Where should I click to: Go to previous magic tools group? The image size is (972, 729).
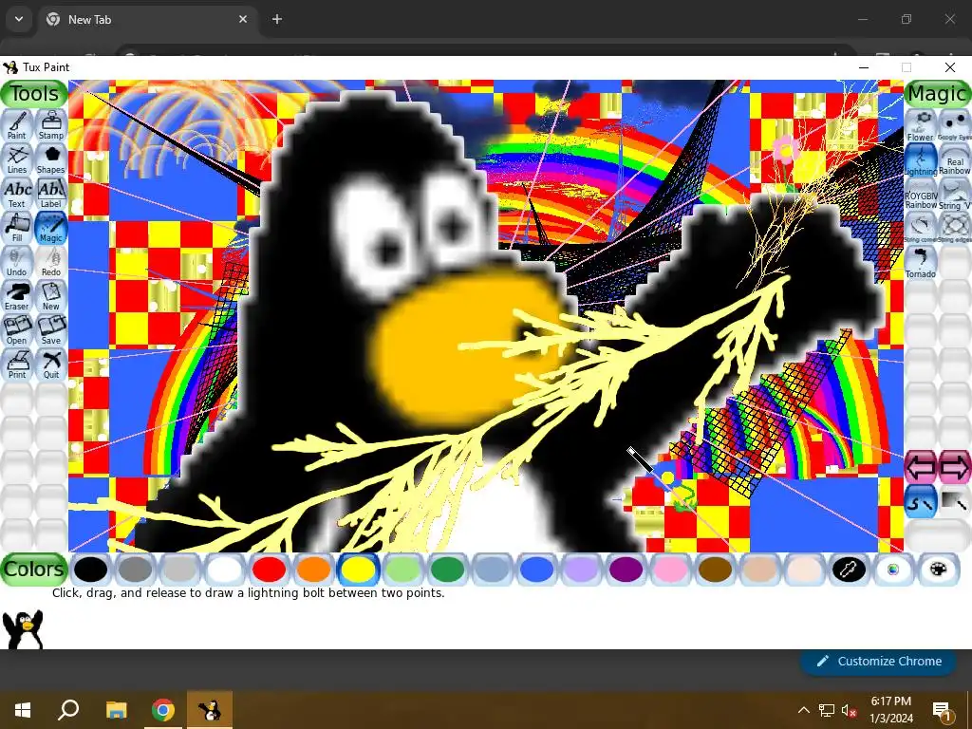click(921, 467)
